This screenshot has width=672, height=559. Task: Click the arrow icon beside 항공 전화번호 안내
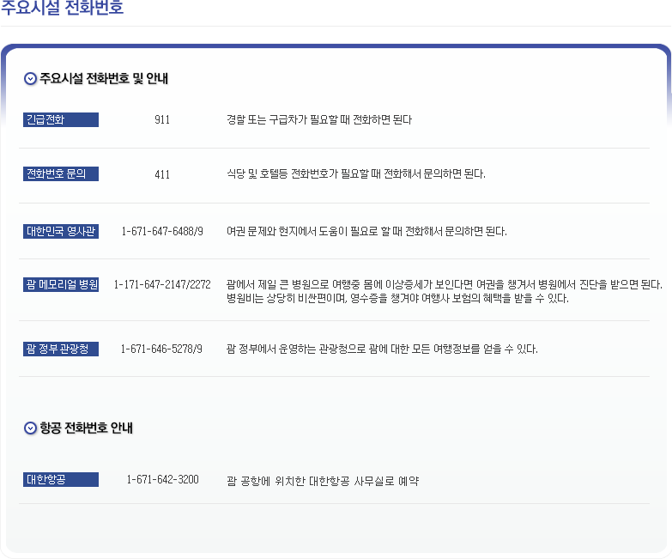(x=31, y=428)
